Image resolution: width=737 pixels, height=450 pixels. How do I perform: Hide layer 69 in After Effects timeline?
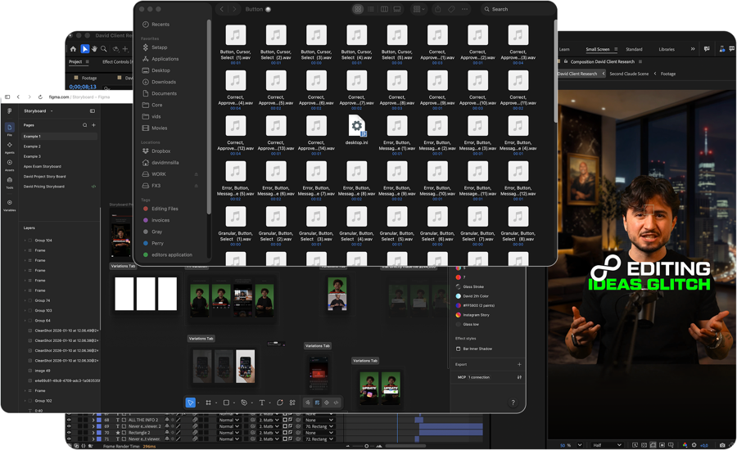tap(69, 426)
